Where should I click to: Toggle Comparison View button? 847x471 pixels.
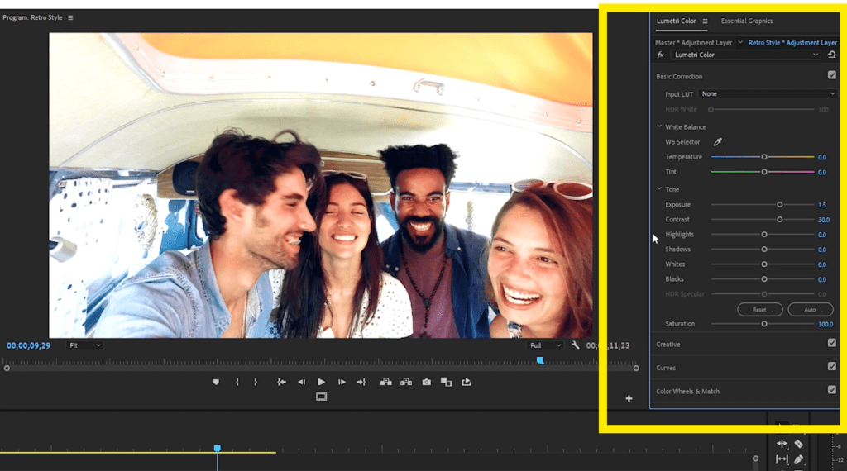(x=446, y=382)
